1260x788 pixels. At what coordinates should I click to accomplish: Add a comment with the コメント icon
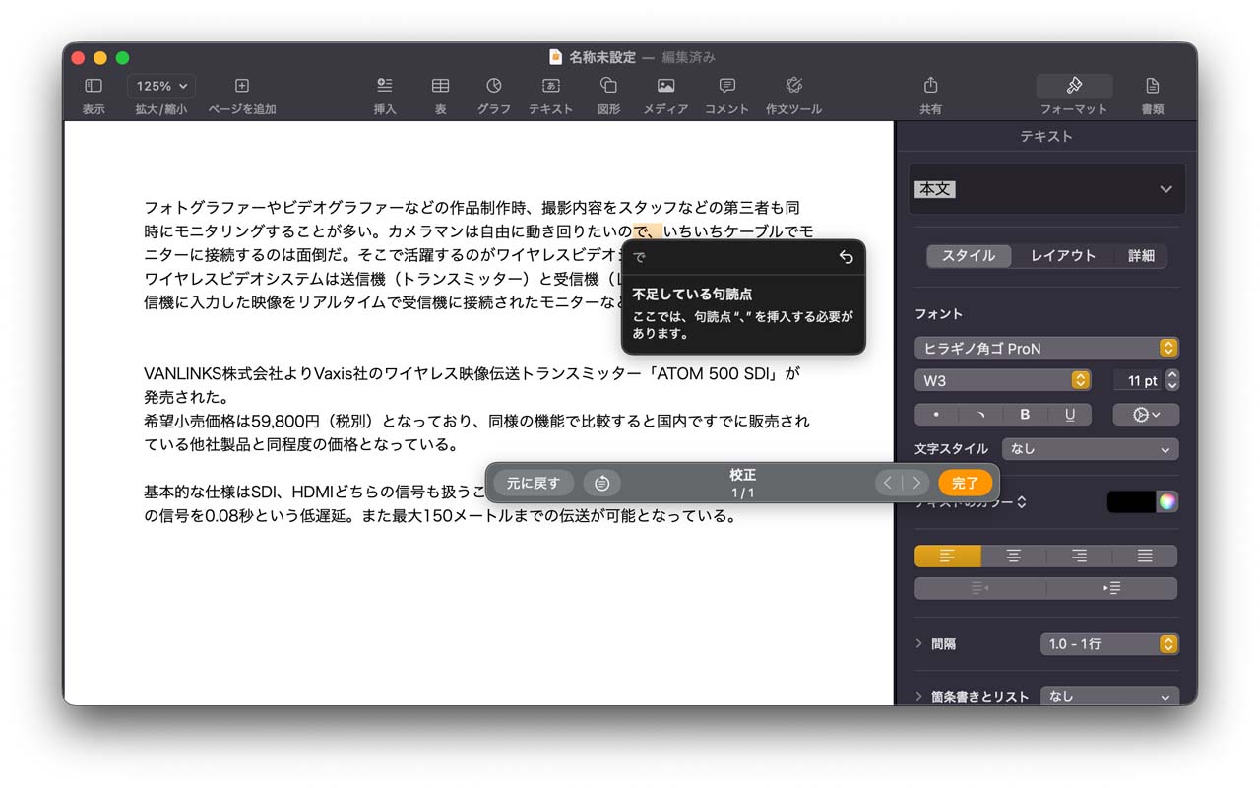pos(725,94)
